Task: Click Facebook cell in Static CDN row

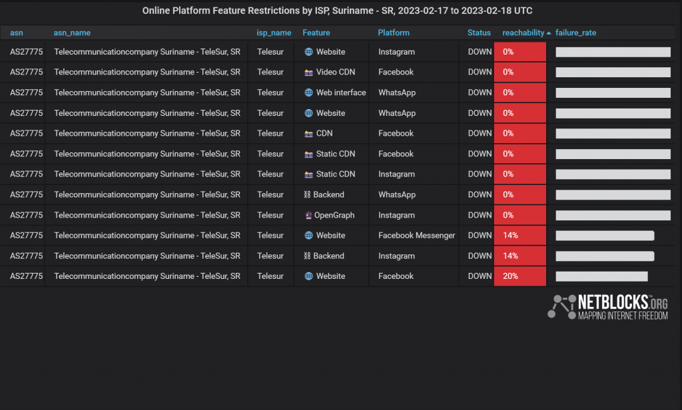Action: pyautogui.click(x=396, y=154)
